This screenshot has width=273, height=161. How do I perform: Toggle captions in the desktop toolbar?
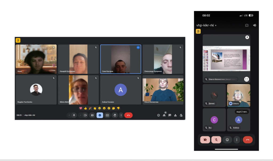[92, 115]
